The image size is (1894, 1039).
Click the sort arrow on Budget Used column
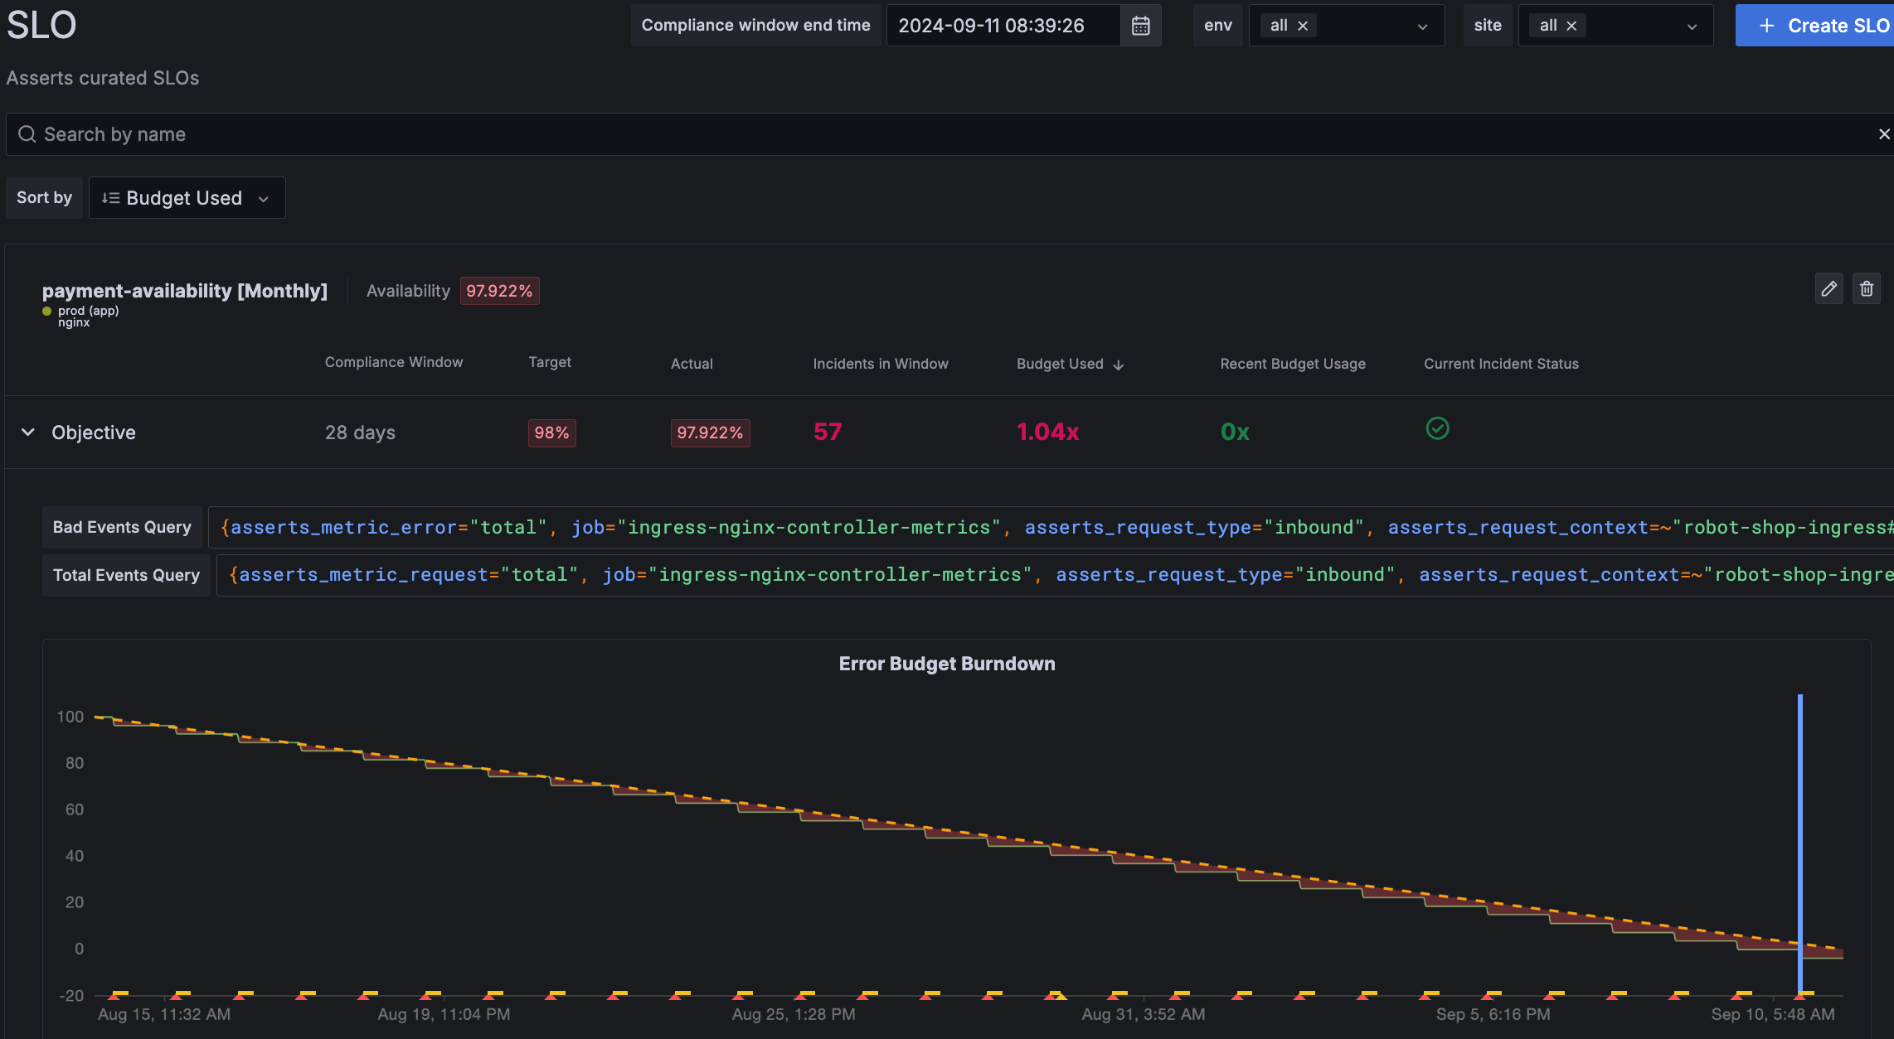pos(1119,365)
